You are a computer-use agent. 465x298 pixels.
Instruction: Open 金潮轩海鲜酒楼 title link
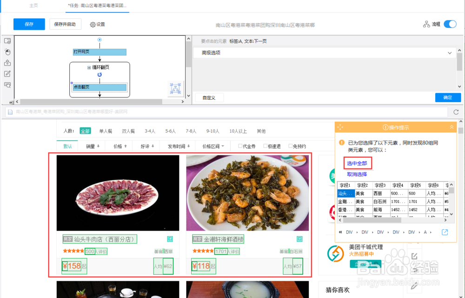[218, 239]
